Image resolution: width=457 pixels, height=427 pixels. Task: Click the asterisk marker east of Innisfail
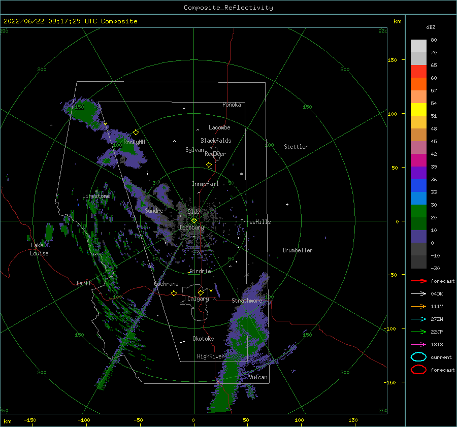point(241,174)
